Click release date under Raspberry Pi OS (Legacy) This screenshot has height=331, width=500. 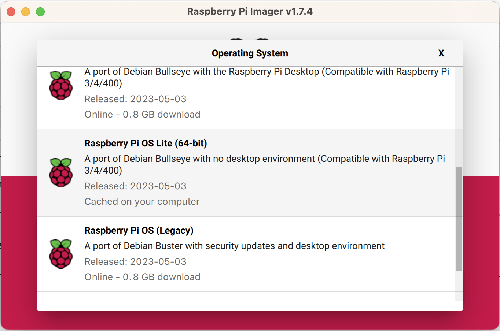[x=135, y=261]
